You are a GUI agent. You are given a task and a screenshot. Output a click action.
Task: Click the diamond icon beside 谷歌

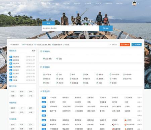click(57, 58)
